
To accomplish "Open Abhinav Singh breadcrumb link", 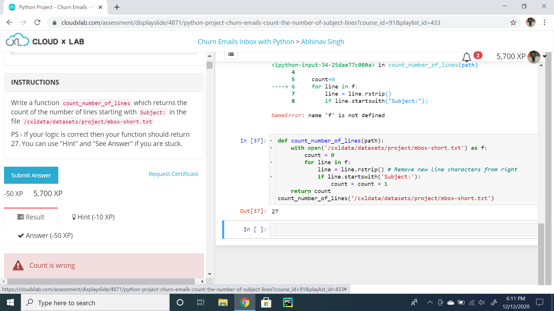I will tap(323, 42).
